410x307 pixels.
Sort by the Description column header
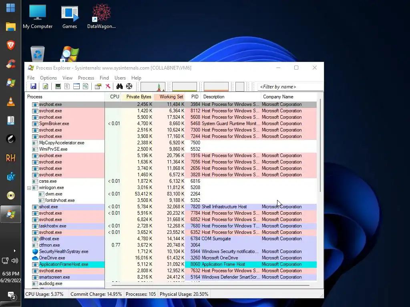231,97
